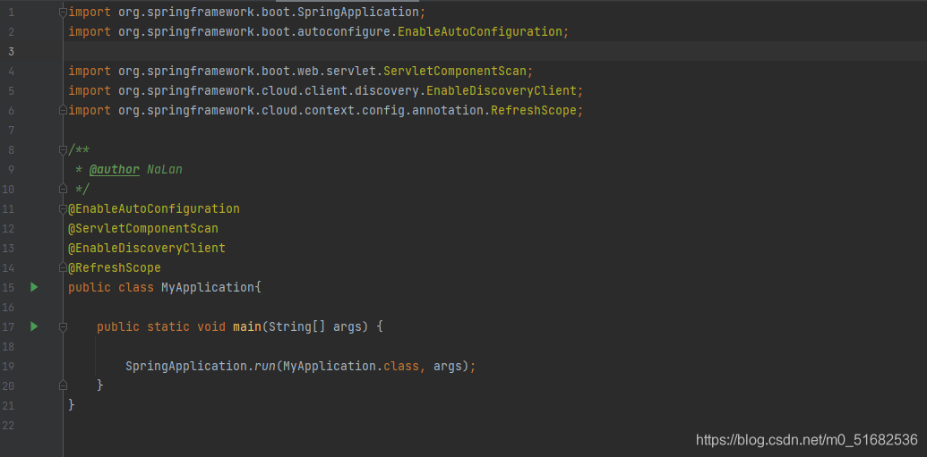927x457 pixels.
Task: Click the void keyword on line 17
Action: 211,326
